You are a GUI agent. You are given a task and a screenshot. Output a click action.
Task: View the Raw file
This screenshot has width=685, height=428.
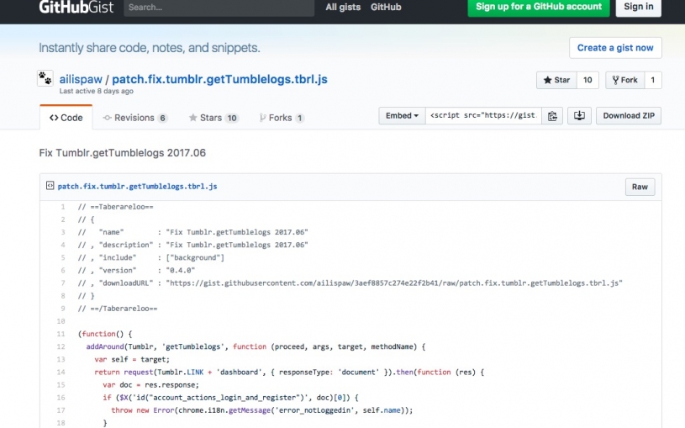tap(640, 188)
